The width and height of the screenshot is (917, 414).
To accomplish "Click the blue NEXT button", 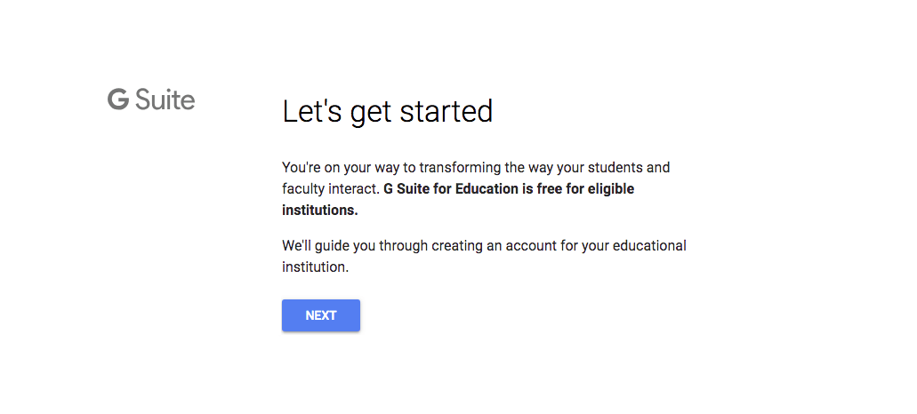I will point(320,315).
